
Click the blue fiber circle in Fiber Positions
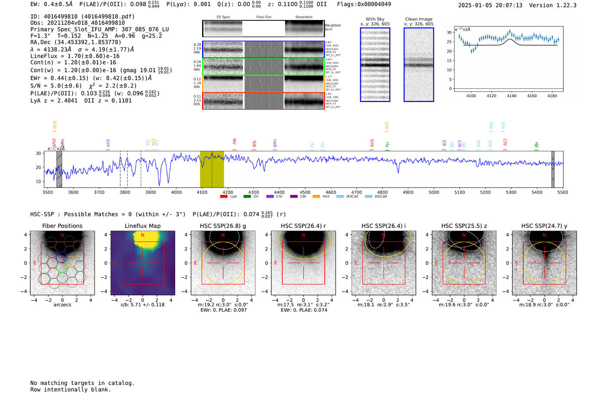coord(61,257)
